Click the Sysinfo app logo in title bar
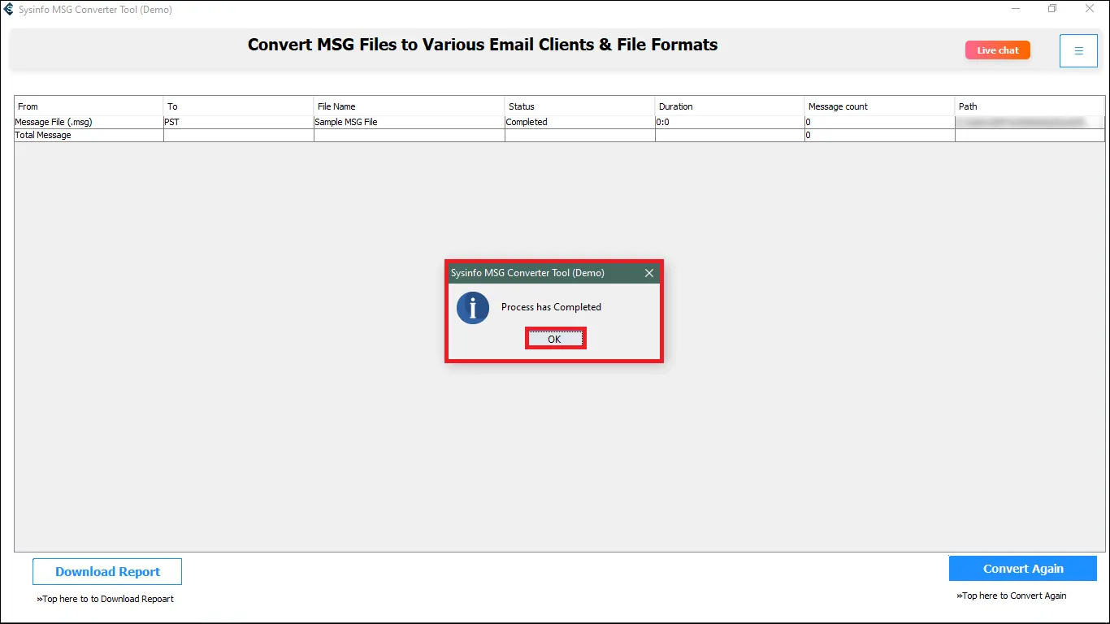The image size is (1110, 624). coord(9,10)
